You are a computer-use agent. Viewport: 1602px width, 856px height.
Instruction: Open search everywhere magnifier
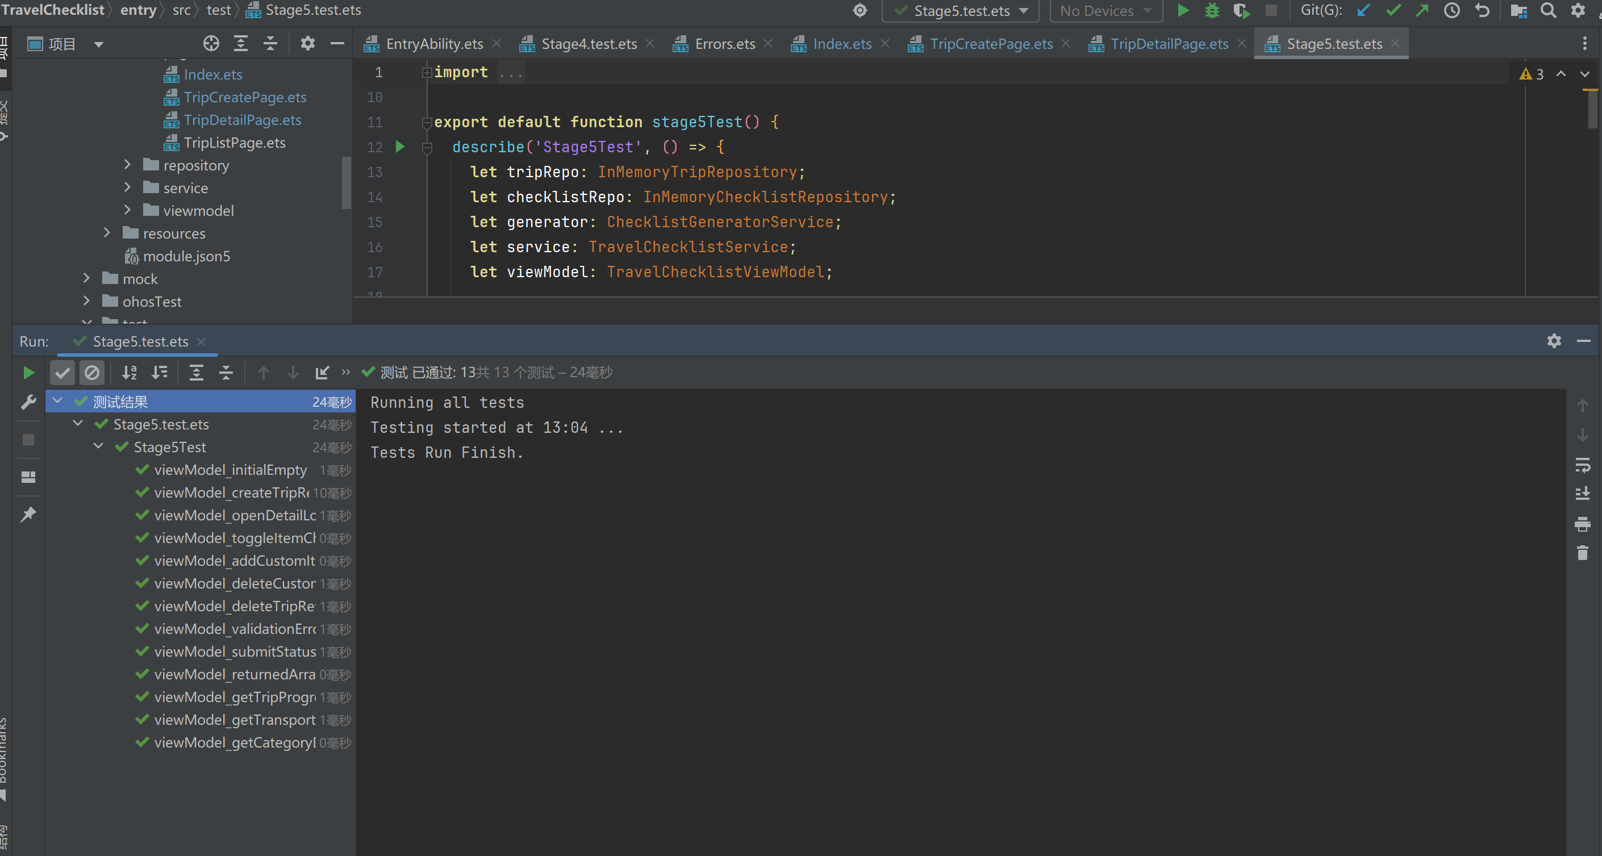1549,11
